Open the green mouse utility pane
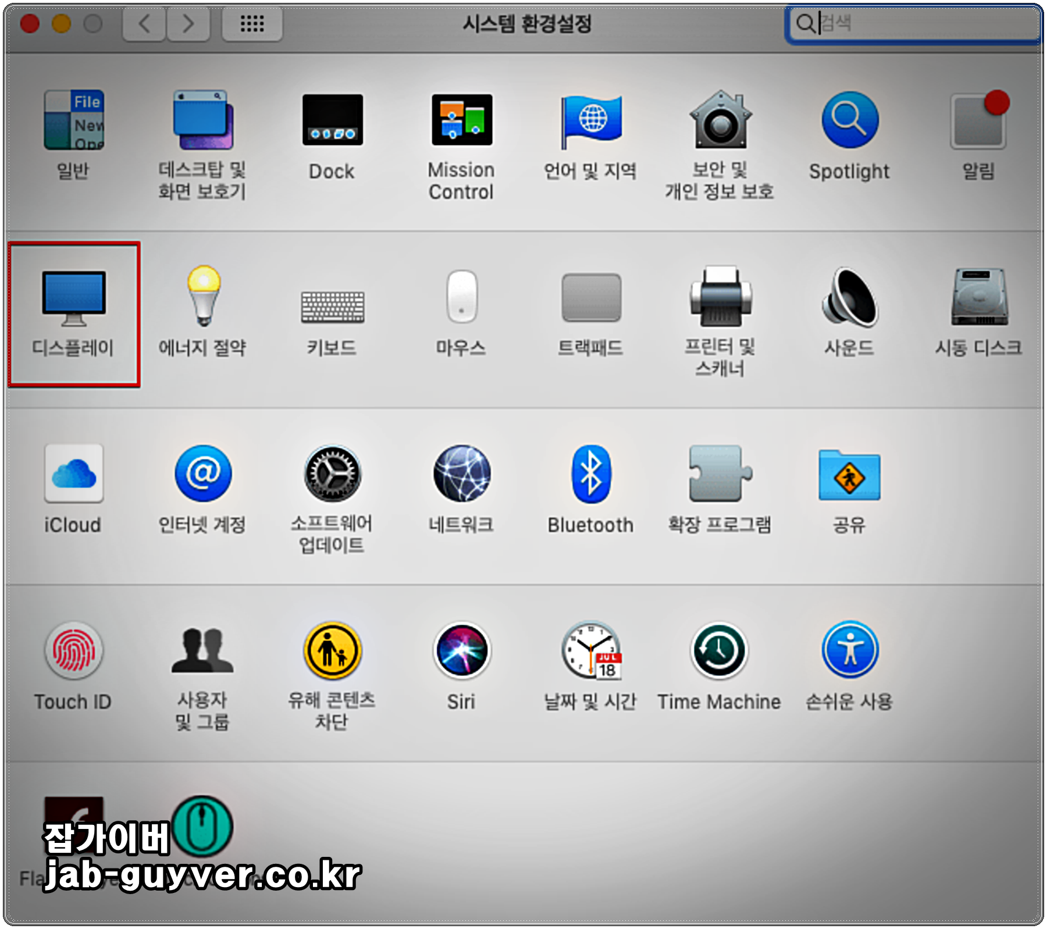 [x=202, y=826]
